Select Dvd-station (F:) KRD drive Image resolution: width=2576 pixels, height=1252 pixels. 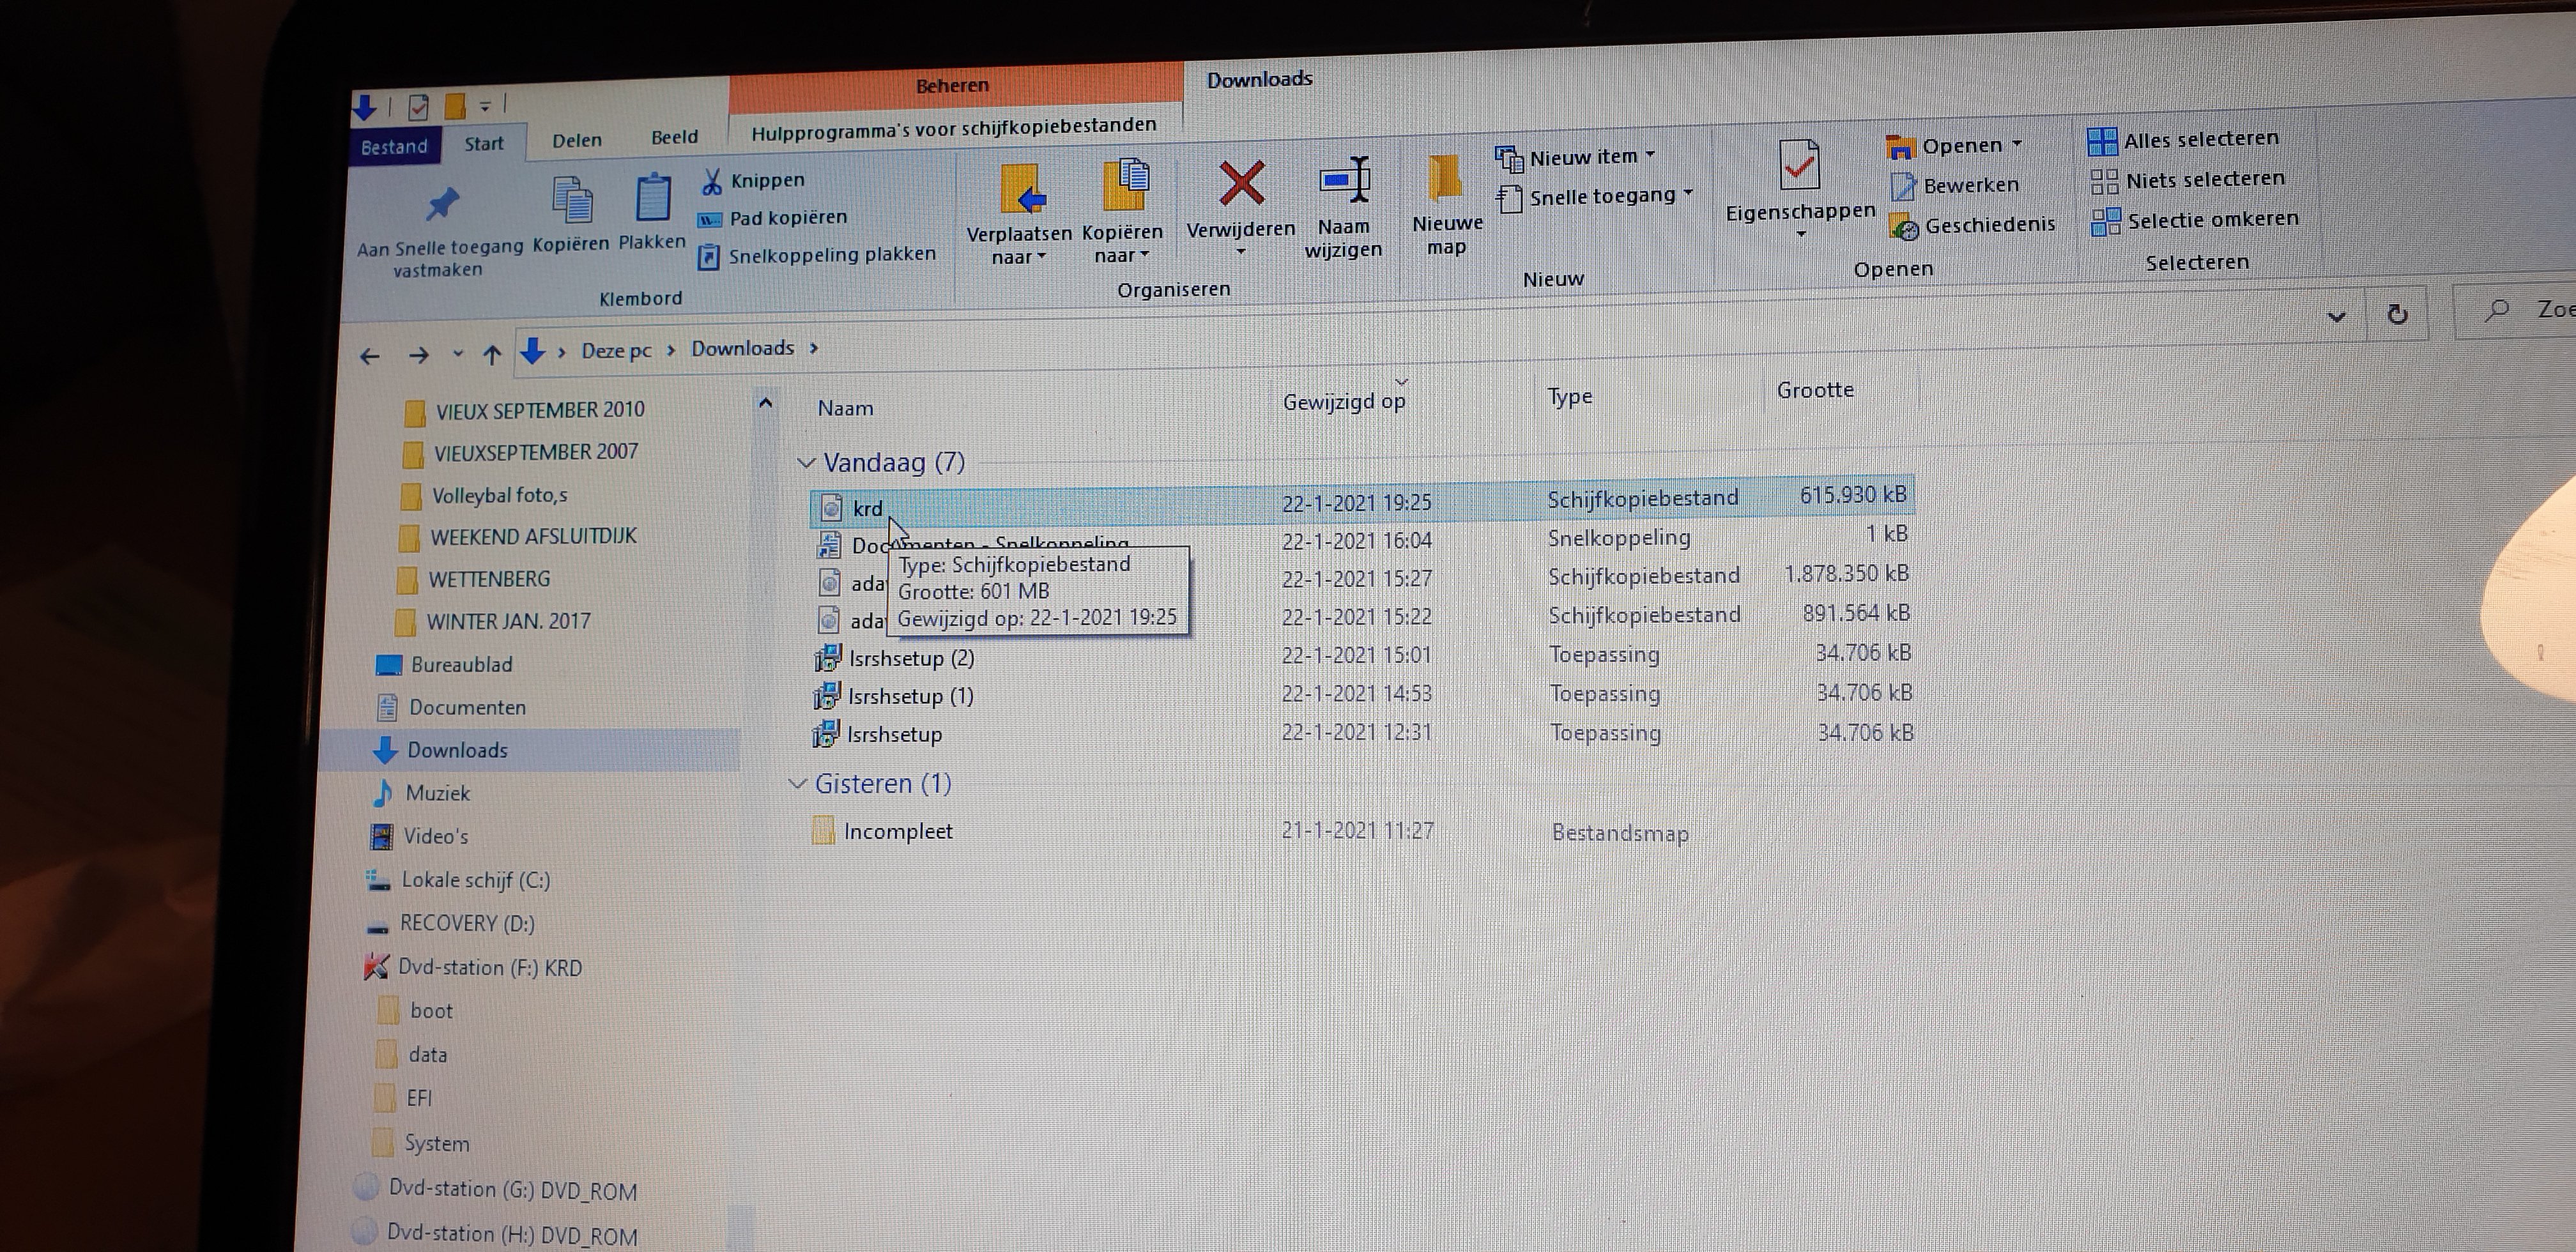pyautogui.click(x=473, y=967)
